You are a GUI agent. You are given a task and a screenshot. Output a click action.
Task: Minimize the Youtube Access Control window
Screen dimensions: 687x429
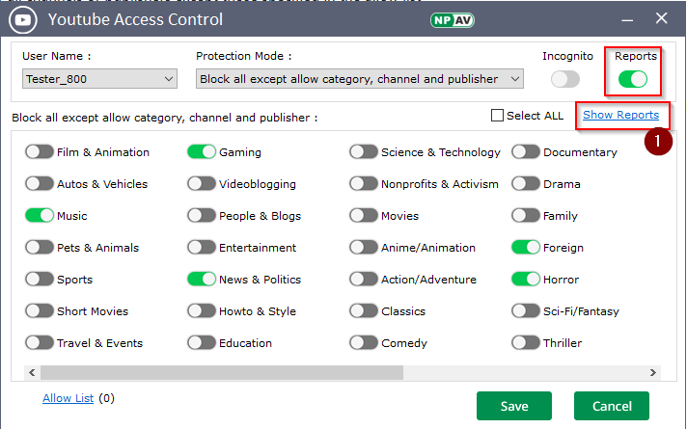pos(623,18)
